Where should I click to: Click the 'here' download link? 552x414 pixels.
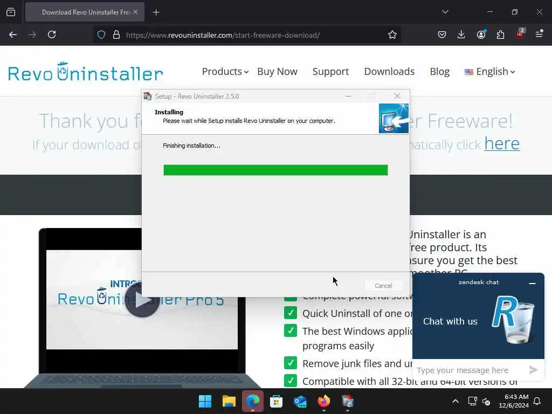502,143
